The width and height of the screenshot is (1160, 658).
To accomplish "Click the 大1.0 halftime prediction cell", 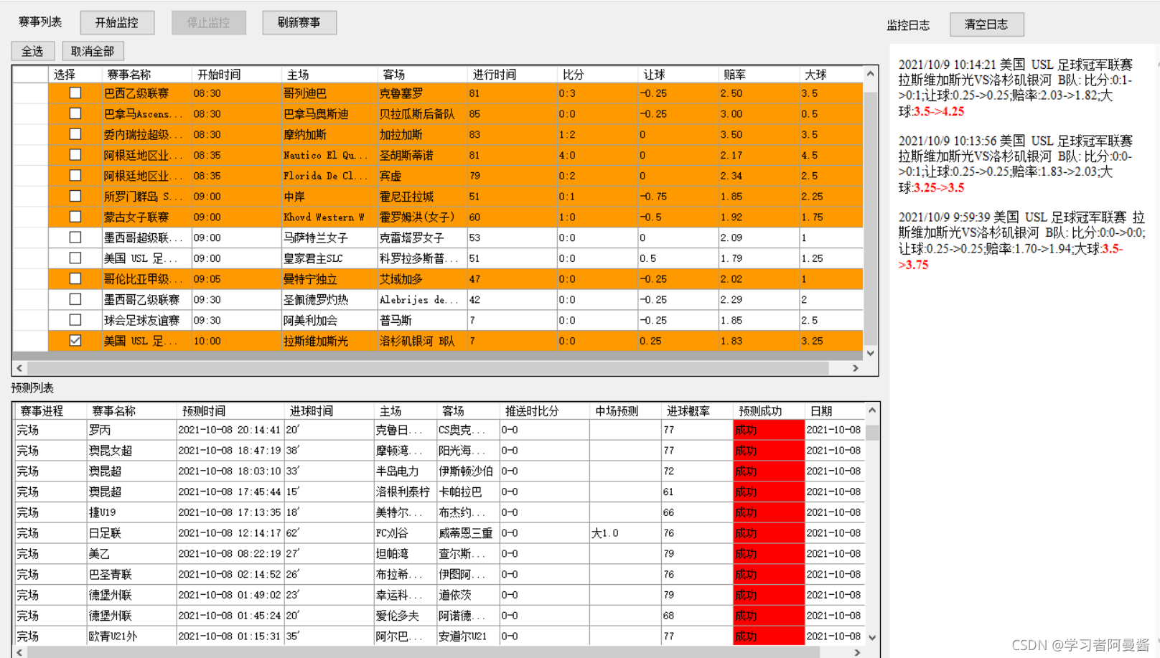I will [625, 533].
